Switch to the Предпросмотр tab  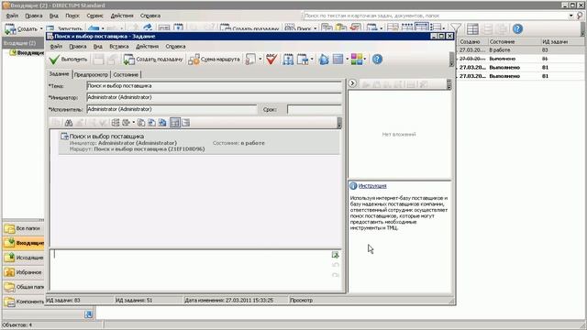click(x=91, y=74)
